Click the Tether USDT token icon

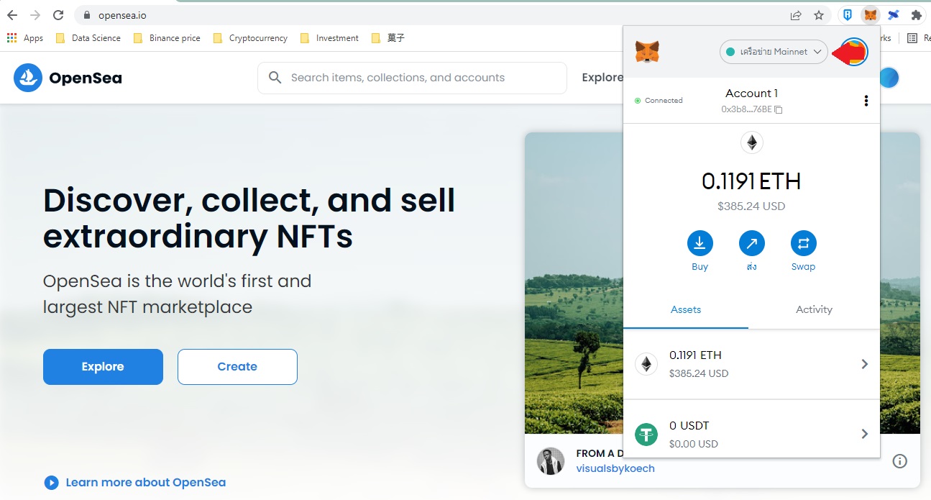click(646, 435)
